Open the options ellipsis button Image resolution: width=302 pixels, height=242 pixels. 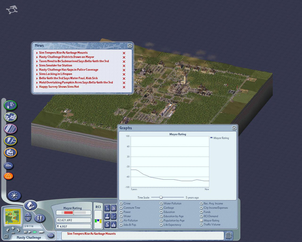pos(51,235)
